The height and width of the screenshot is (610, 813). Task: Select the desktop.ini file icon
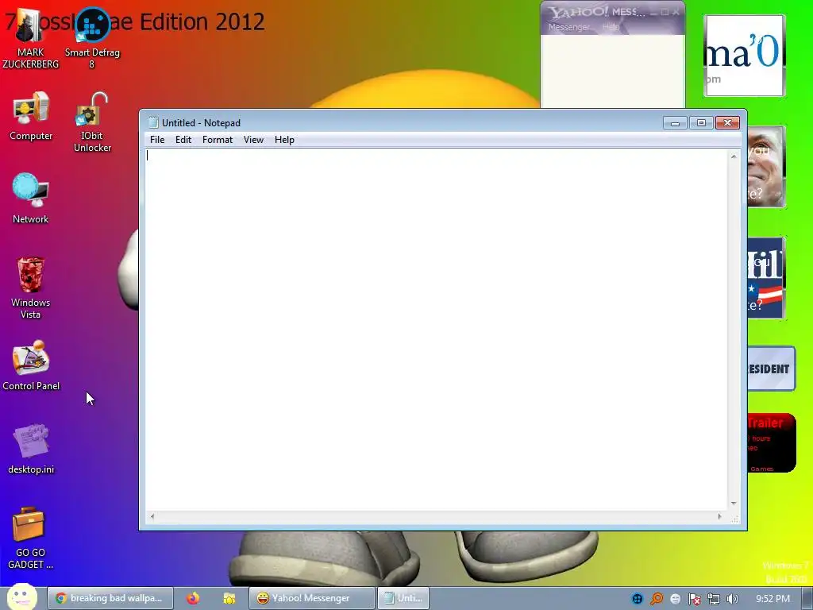point(31,450)
